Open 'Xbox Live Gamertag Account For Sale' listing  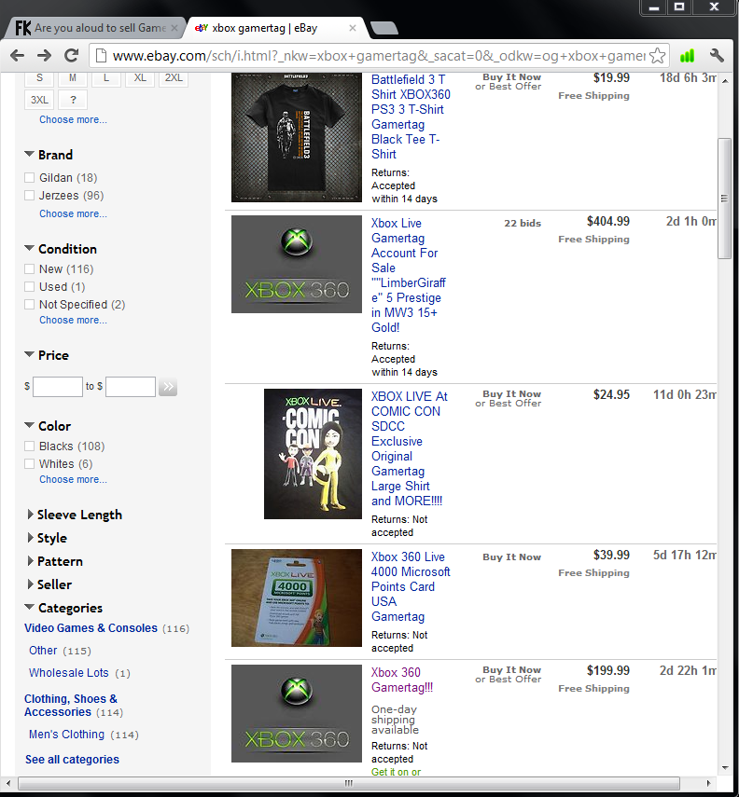tap(409, 276)
